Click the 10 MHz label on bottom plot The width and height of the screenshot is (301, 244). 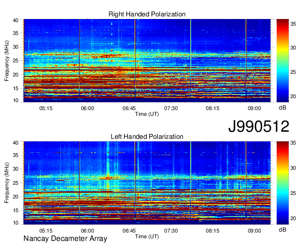[16, 223]
